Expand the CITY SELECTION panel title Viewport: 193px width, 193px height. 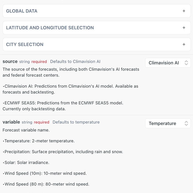click(25, 44)
